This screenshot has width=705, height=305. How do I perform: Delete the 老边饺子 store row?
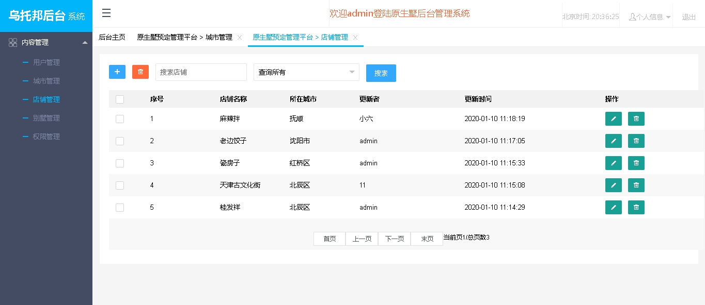[x=636, y=141]
